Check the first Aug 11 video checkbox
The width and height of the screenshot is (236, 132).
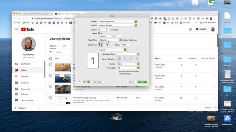[x=51, y=65]
